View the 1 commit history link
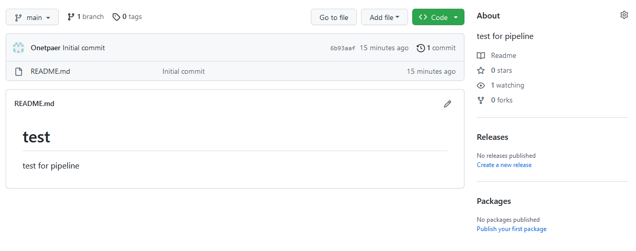This screenshot has height=251, width=636. coord(436,48)
